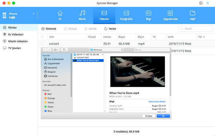Switch to the Müzik tab

82,15
